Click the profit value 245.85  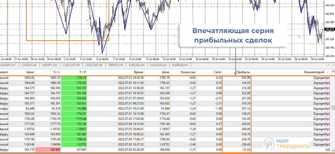[246, 124]
